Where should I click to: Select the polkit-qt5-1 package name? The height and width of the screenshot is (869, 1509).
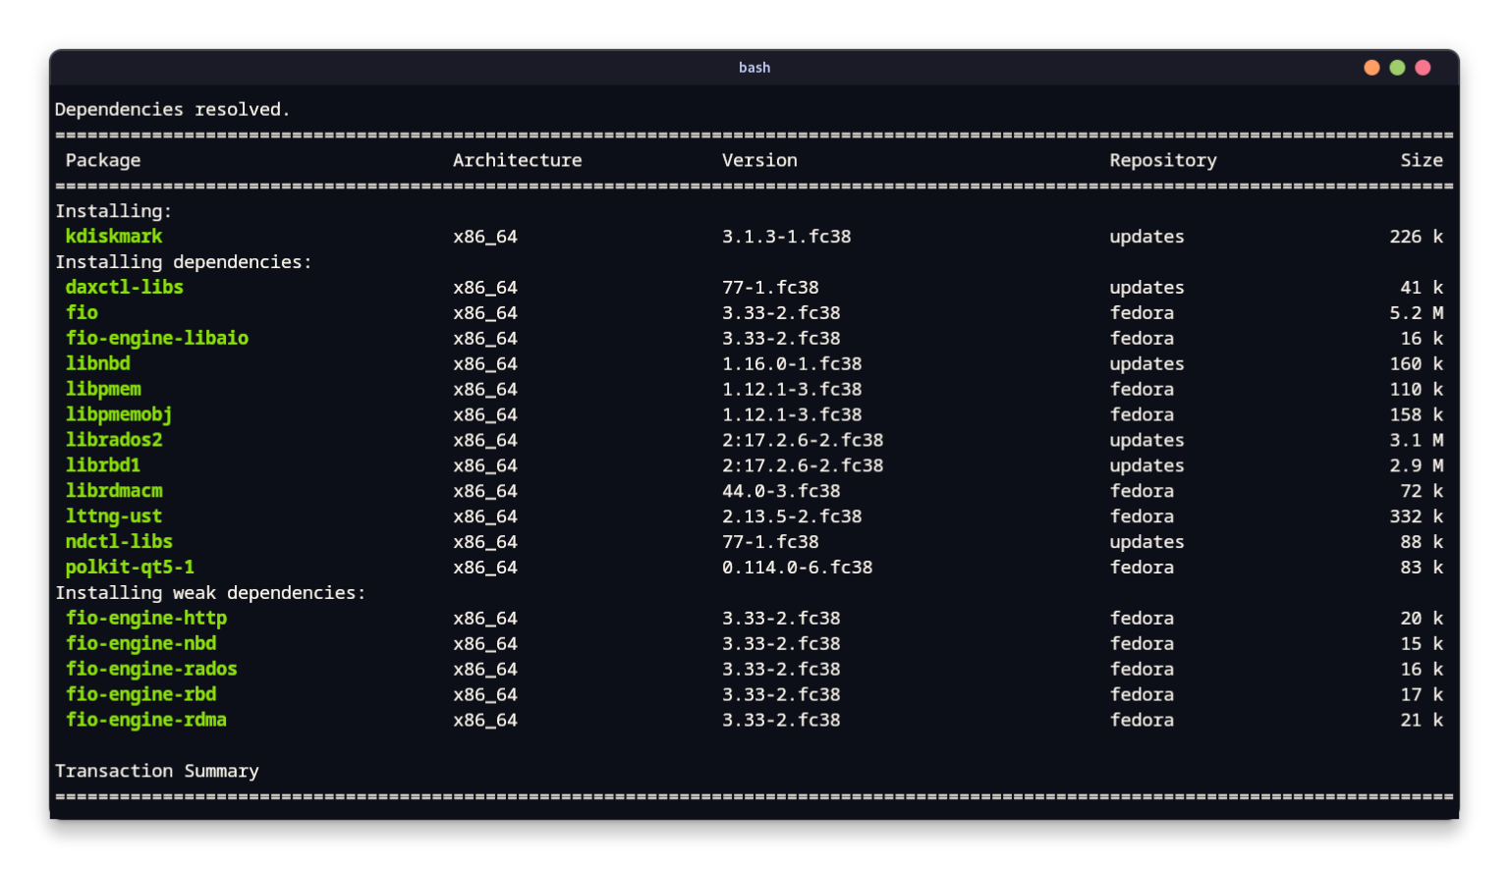point(128,567)
